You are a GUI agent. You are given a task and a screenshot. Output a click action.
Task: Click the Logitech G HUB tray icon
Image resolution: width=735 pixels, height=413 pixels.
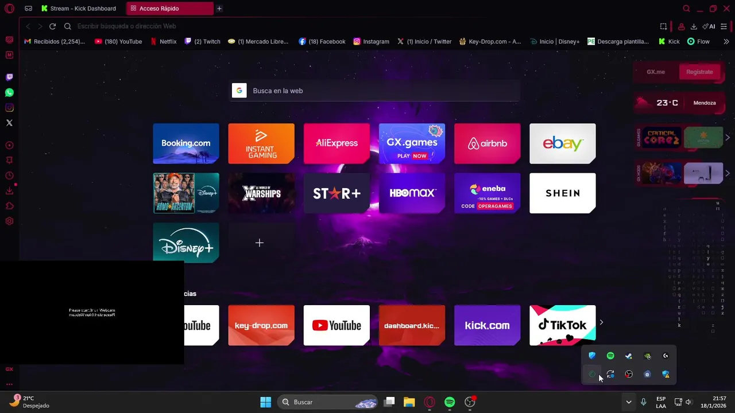click(x=666, y=356)
